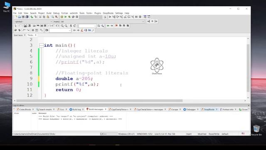Click the Highlight pen red icon

[82, 30]
